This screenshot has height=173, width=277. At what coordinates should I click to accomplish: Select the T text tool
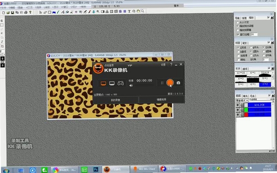pos(129,11)
